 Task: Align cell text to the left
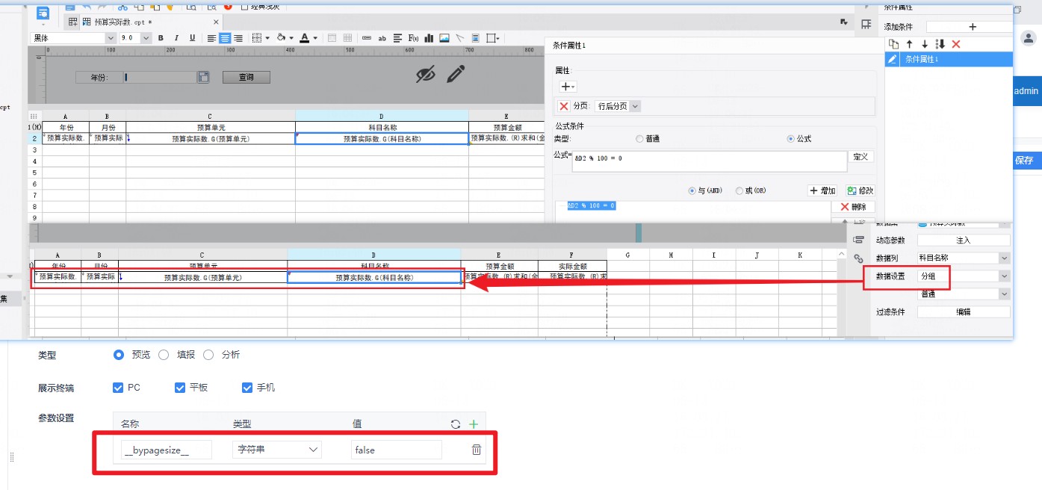coord(212,38)
